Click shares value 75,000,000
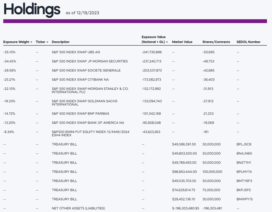The height and width of the screenshot is (212, 272). pos(211,190)
